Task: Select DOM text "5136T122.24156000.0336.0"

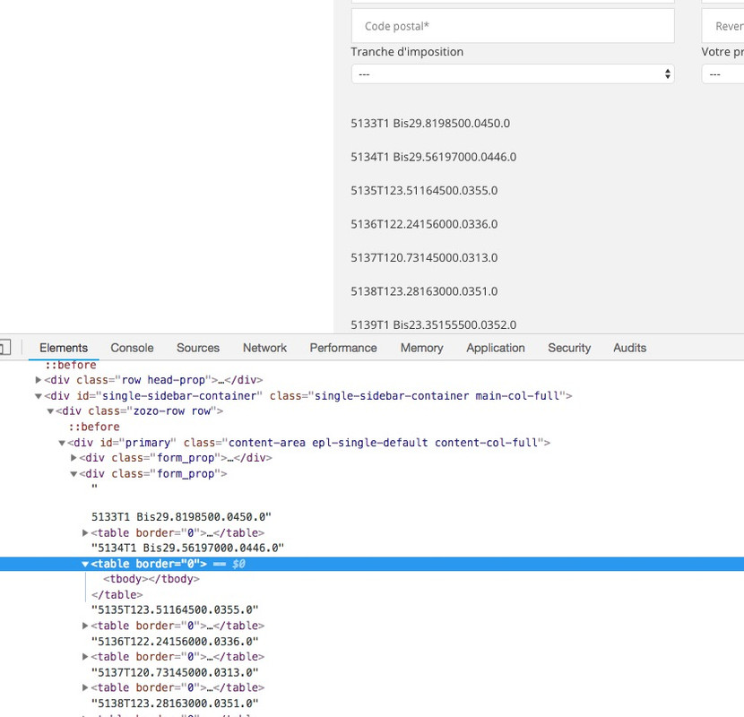Action: coord(175,642)
